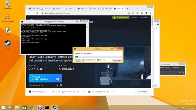Open the Recycle Bin desktop icon
The image size is (196, 110).
tap(8, 5)
